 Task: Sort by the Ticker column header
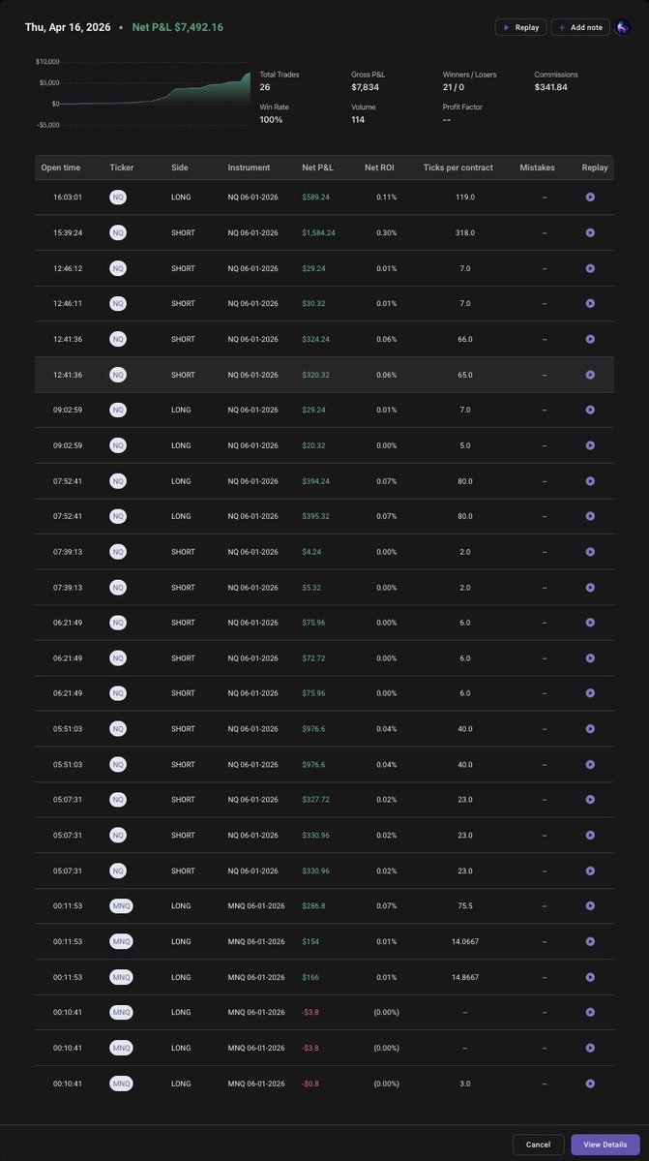(122, 168)
